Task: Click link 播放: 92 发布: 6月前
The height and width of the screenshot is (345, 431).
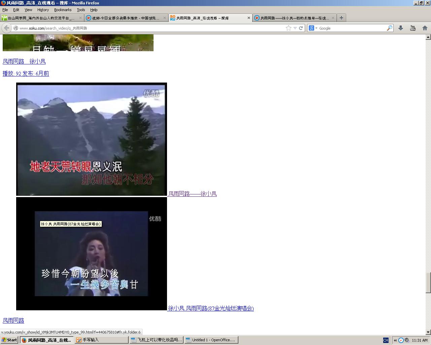Action: [26, 73]
